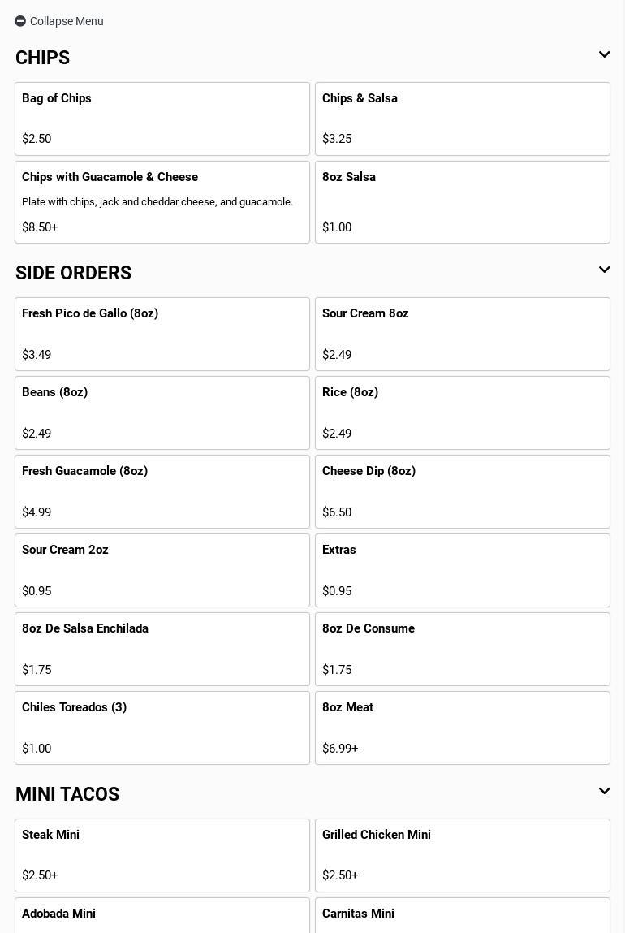Select the Steak Mini taco
Screen dimensions: 625x933
pos(162,855)
